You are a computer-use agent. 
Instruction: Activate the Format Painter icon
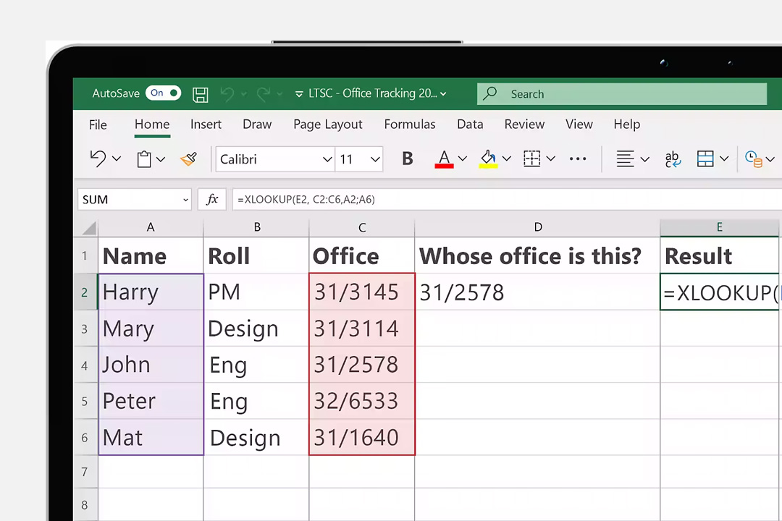pyautogui.click(x=188, y=158)
